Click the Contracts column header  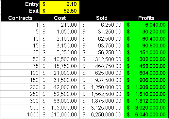click(20, 18)
